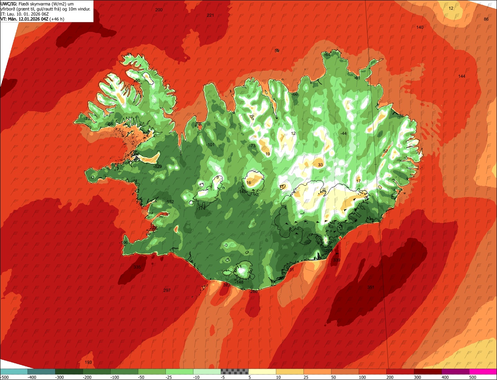Click the map value '144' east of Iceland

click(x=462, y=76)
